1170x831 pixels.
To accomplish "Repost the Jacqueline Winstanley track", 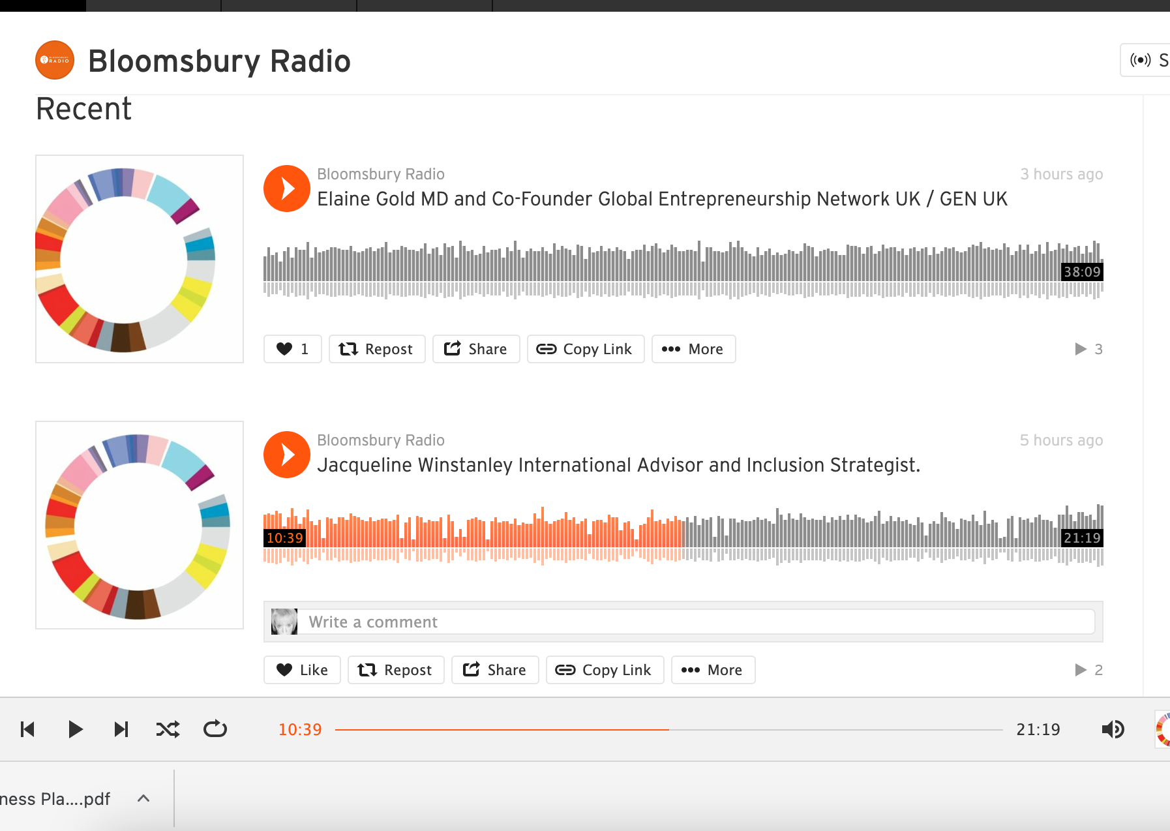I will coord(396,670).
